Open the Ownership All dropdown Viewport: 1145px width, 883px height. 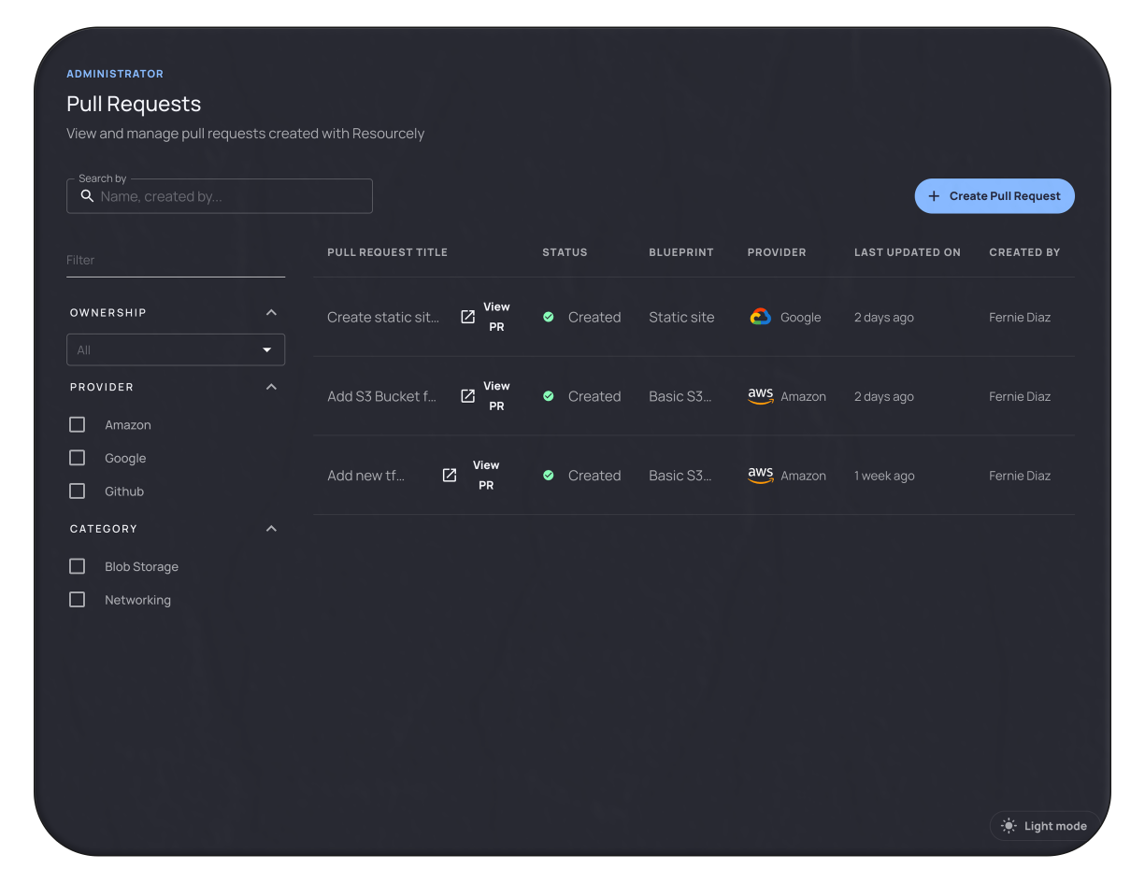pyautogui.click(x=176, y=350)
